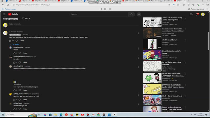Like the 'Walter' reply
Viewport: 210px width, 118px height.
14,53
